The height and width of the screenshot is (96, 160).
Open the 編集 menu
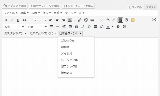coord(24,13)
